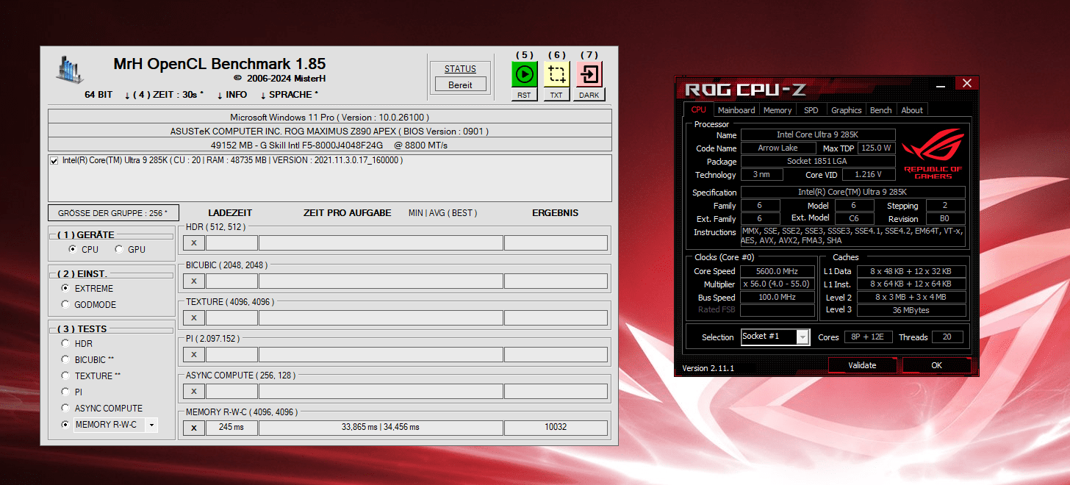Open the About tab in CPU-Z
Screen dimensions: 1070x485
click(x=912, y=110)
